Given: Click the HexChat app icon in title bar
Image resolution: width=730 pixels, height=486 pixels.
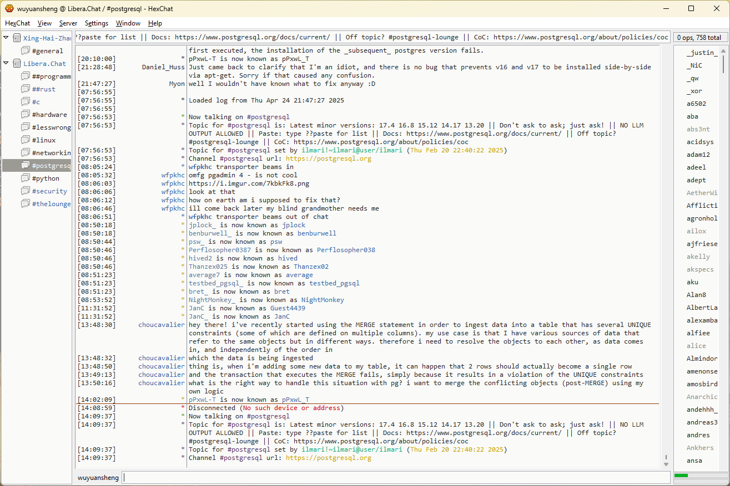Looking at the screenshot, I should point(9,8).
